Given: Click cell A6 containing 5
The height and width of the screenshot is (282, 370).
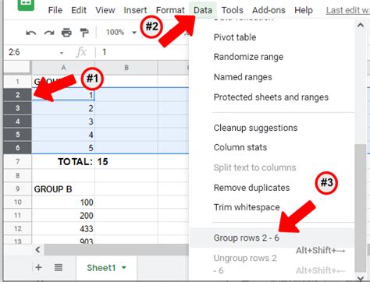Looking at the screenshot, I should [x=63, y=148].
